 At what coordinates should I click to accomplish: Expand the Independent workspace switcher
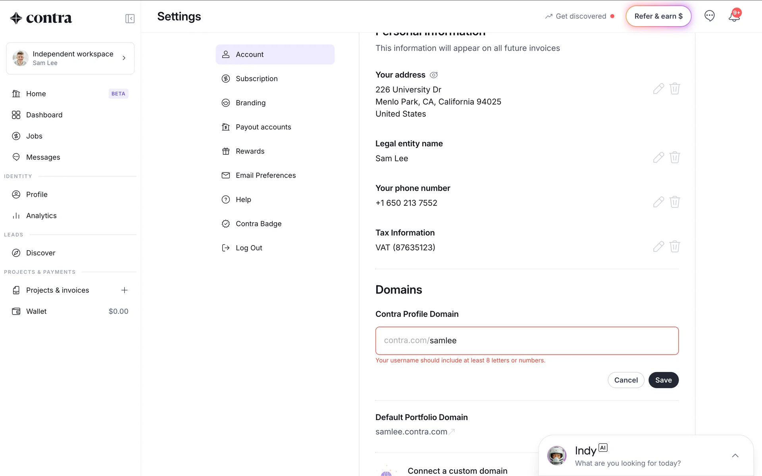pyautogui.click(x=70, y=58)
